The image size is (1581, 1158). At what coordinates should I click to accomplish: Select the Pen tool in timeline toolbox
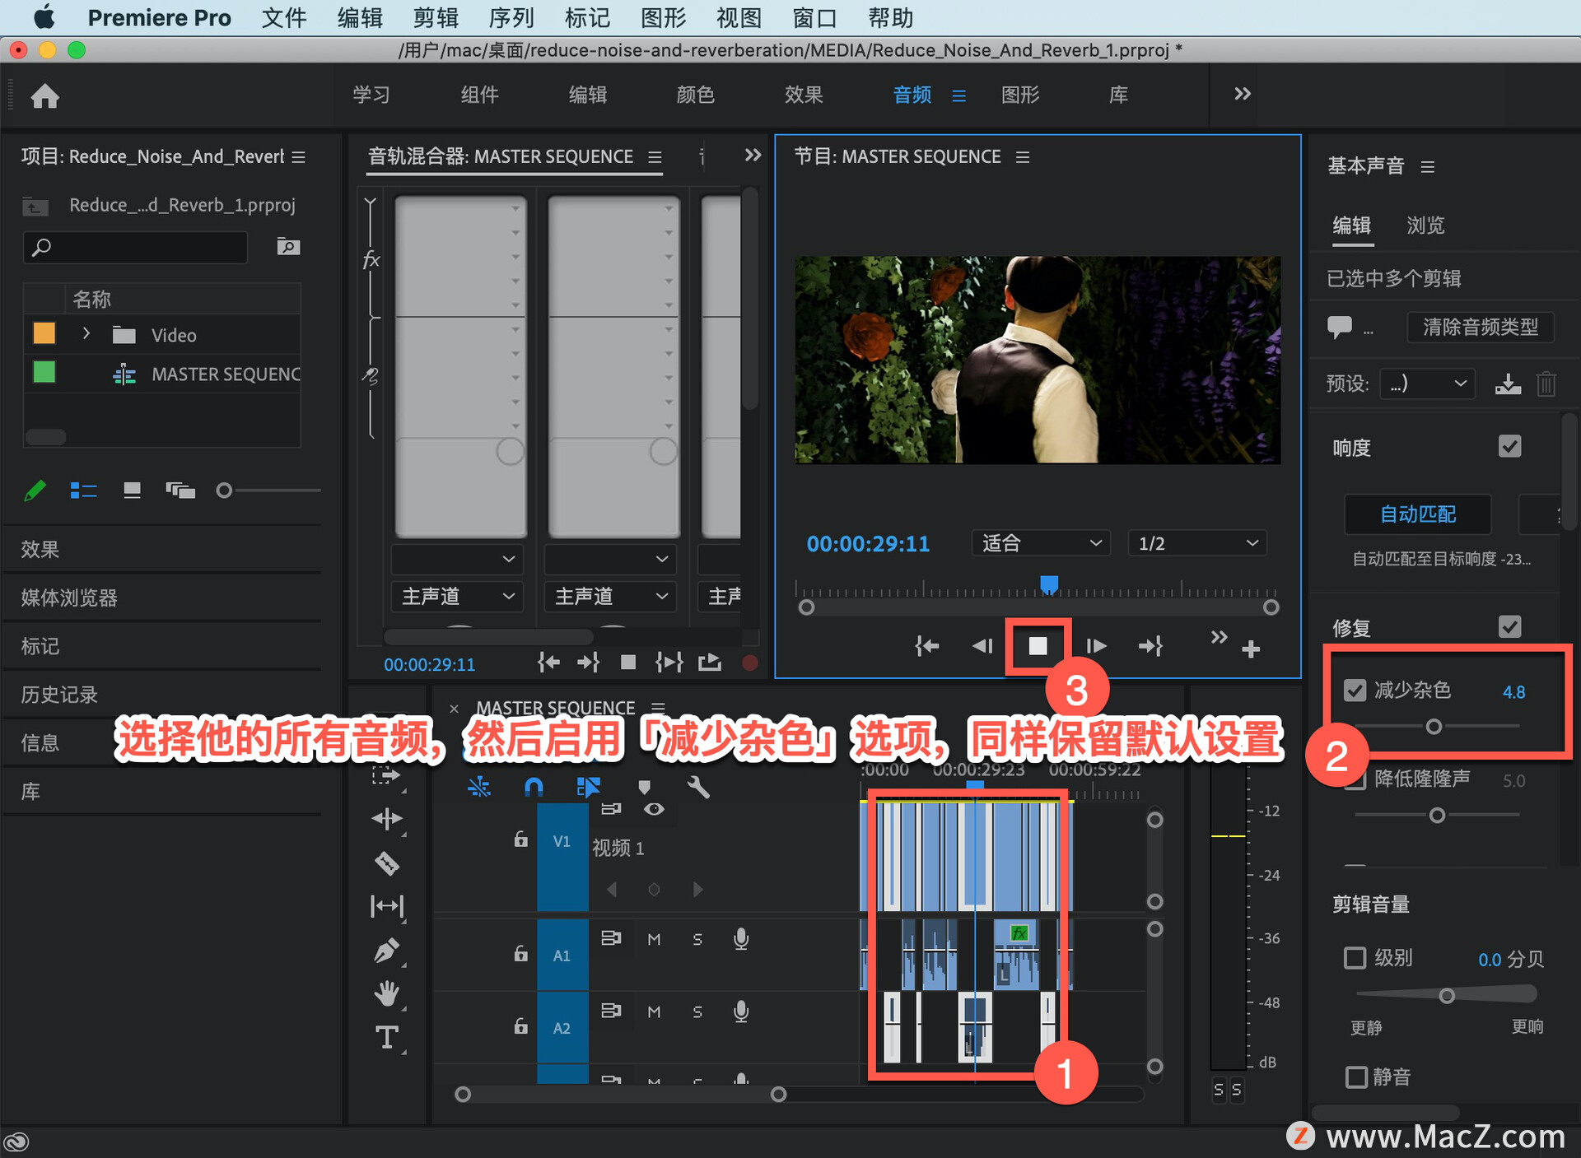387,951
